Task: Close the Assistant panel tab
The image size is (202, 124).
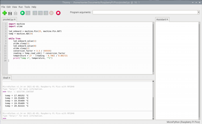Action: 167,19
